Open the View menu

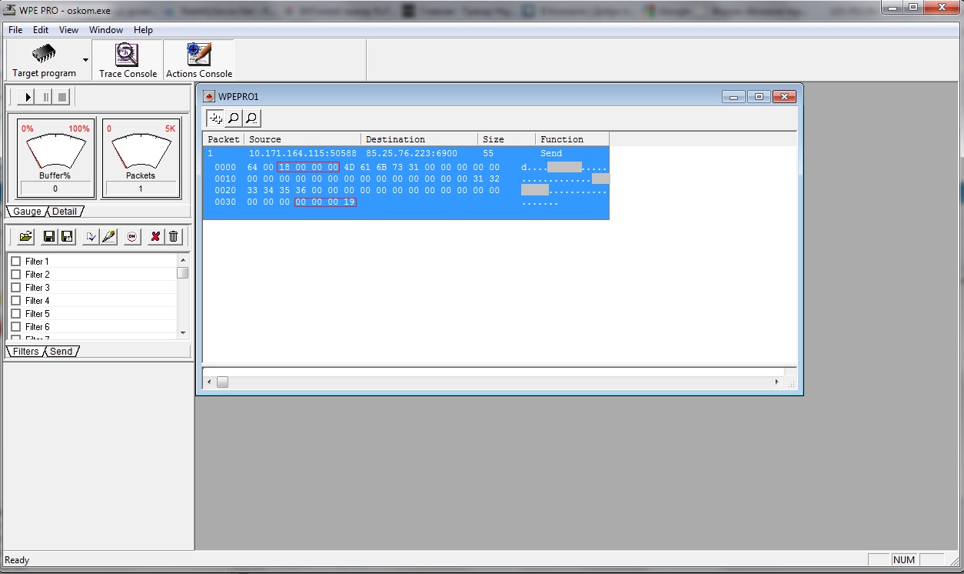(x=69, y=30)
